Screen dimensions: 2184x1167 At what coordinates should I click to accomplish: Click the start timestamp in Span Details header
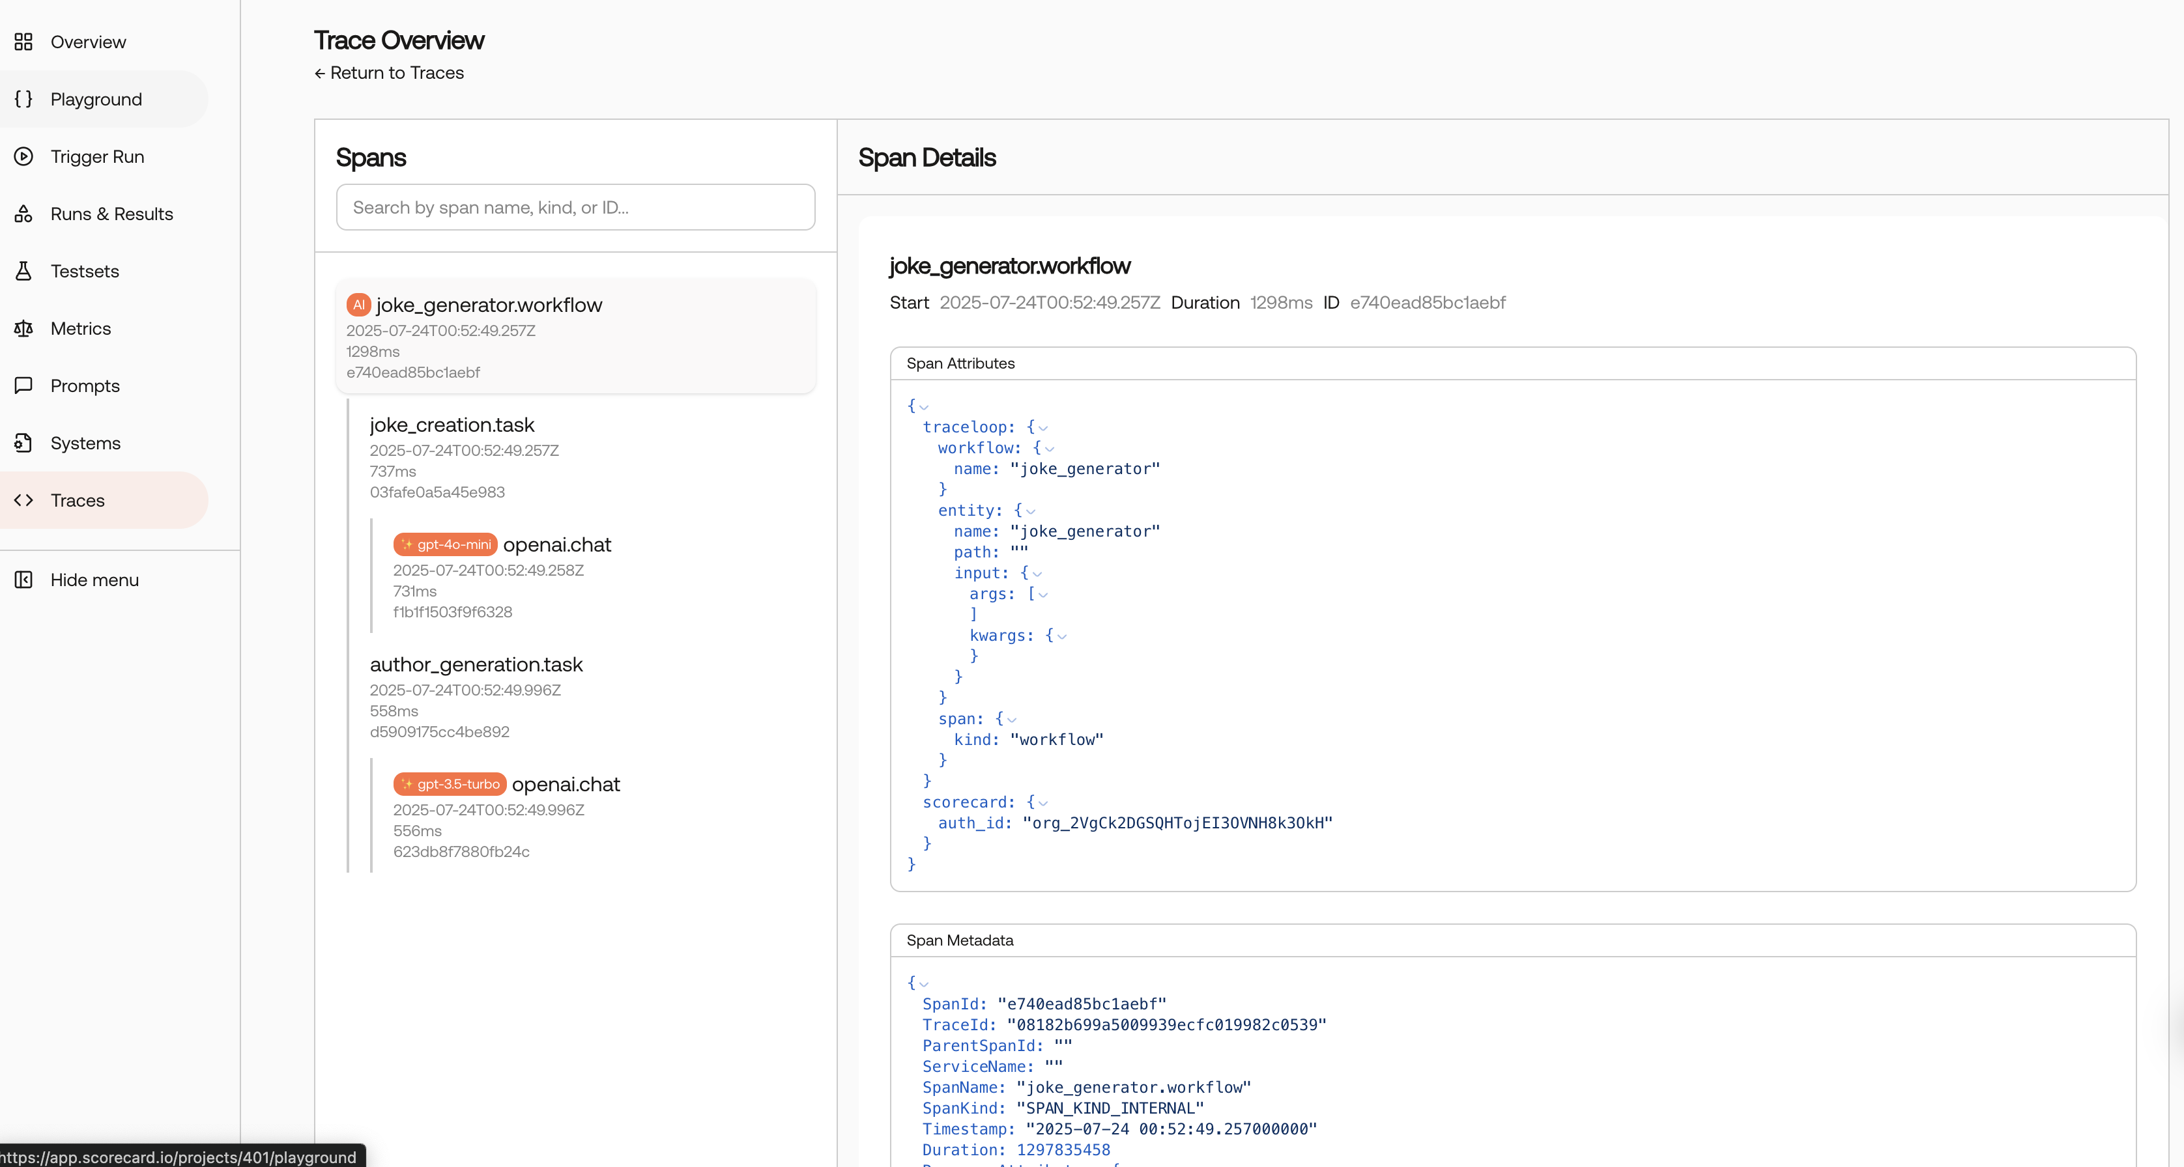click(x=1050, y=303)
